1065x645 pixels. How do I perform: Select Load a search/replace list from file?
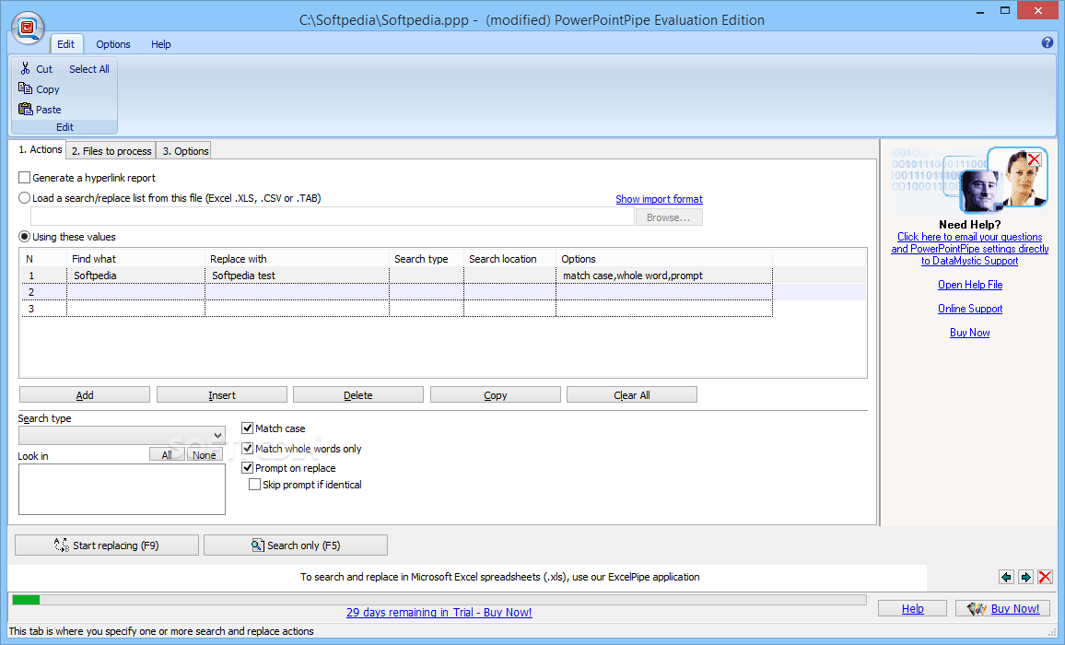click(x=25, y=198)
